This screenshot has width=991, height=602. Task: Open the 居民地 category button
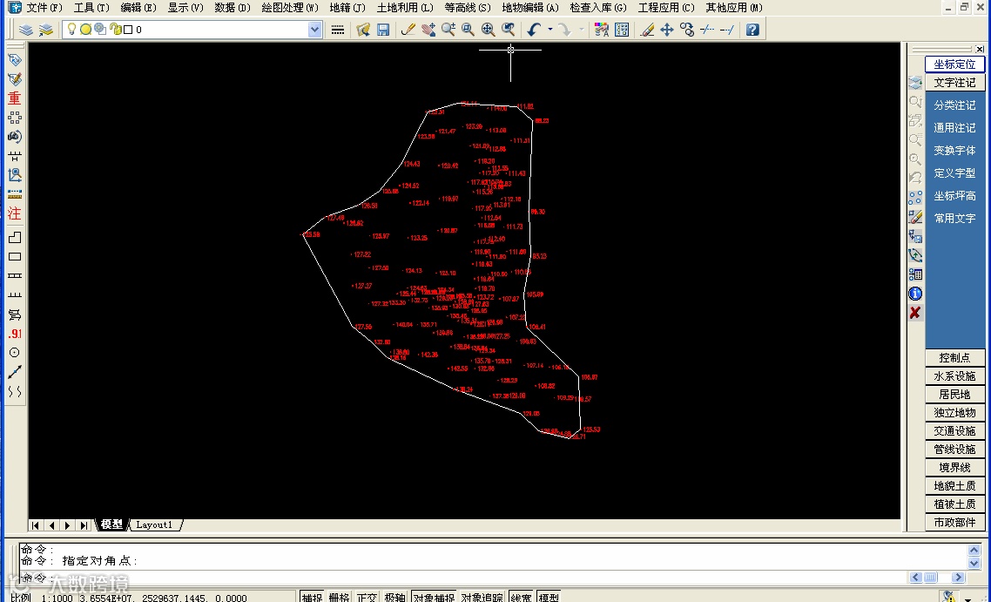(x=954, y=395)
